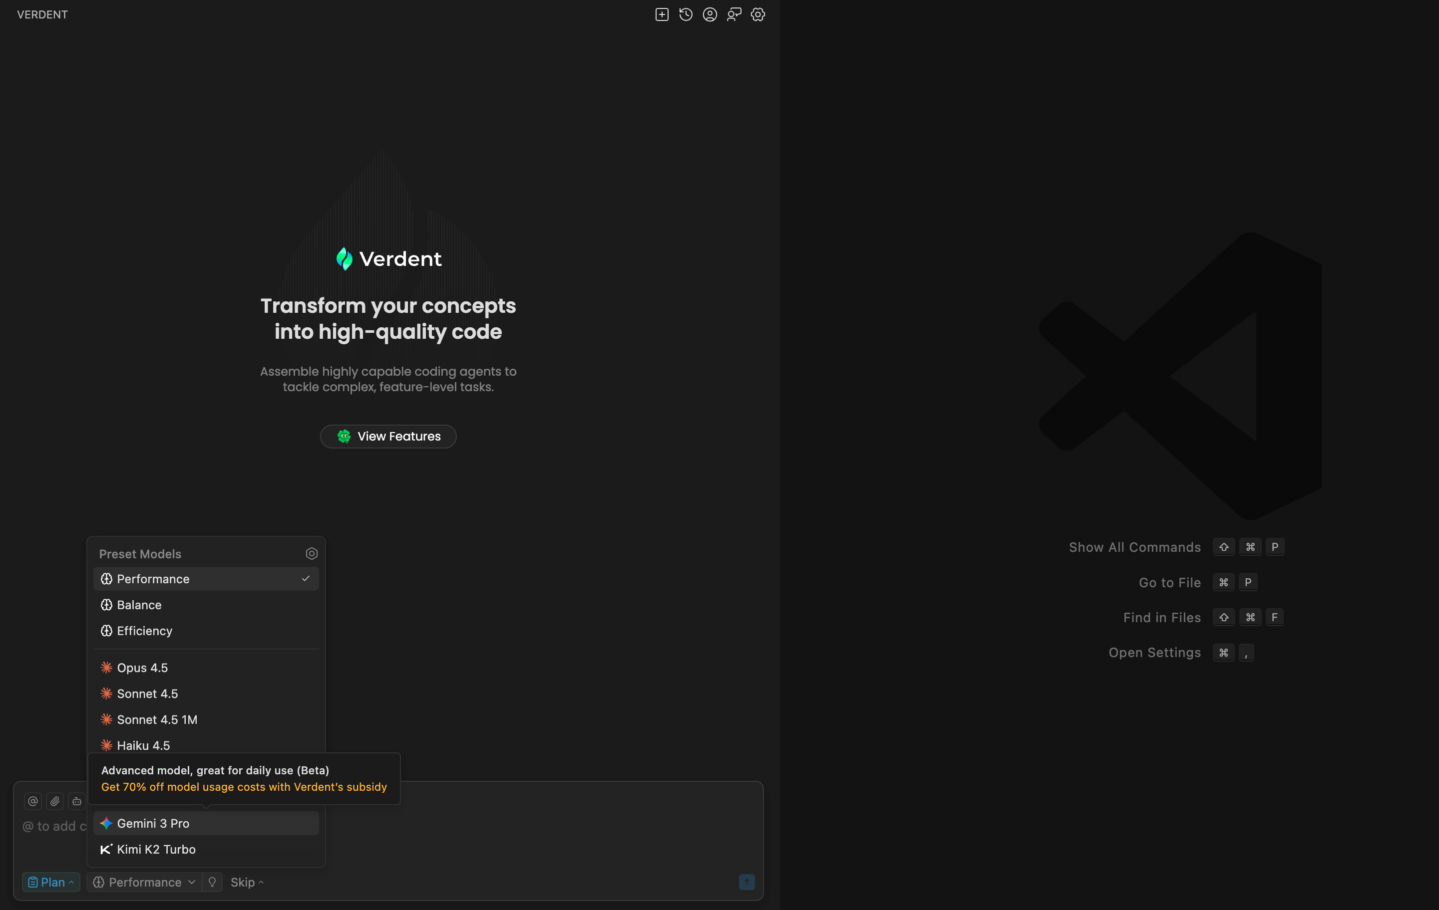Screen dimensions: 1439x910
Task: Collapse the Performance model dropdown
Action: pos(144,882)
